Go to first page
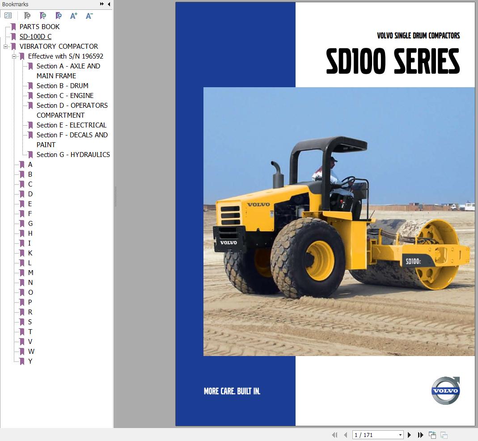Image resolution: width=478 pixels, height=441 pixels. point(335,435)
